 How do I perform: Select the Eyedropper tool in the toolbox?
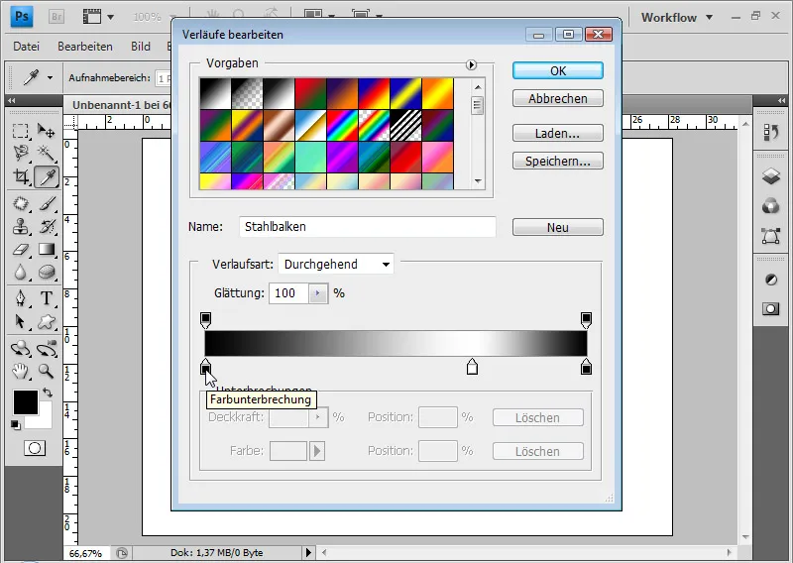tap(47, 176)
